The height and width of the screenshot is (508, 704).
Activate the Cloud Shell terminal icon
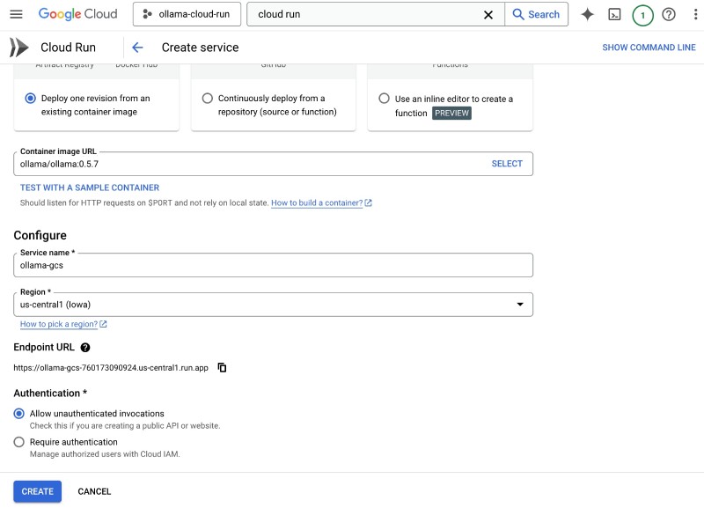(615, 14)
